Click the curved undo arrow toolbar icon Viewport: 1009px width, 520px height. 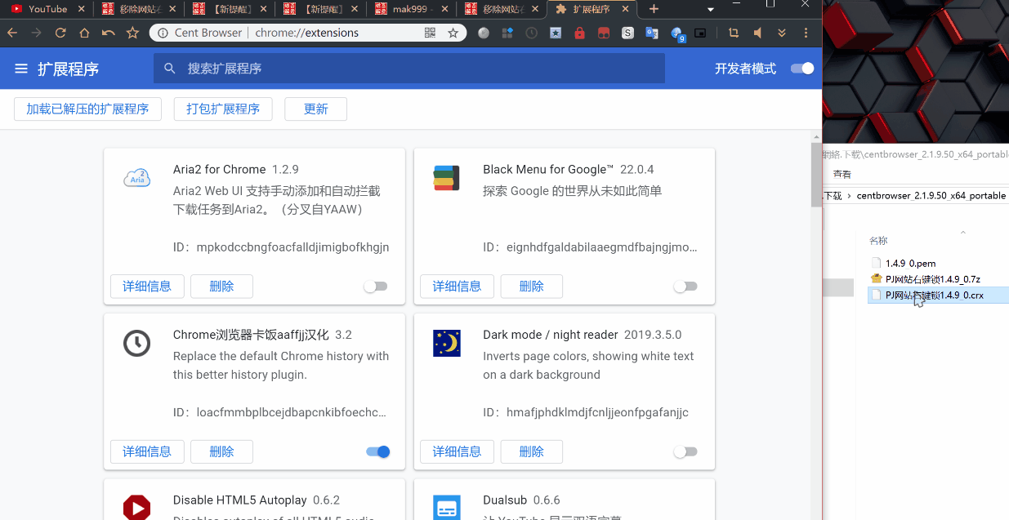[x=108, y=33]
